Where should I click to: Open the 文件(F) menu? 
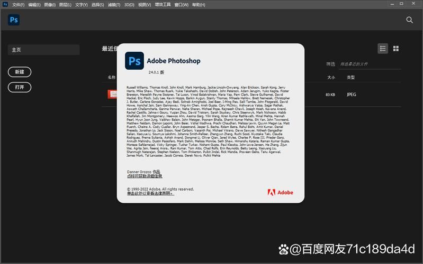point(19,5)
